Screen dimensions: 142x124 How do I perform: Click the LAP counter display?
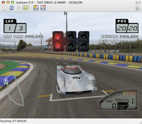(15, 26)
